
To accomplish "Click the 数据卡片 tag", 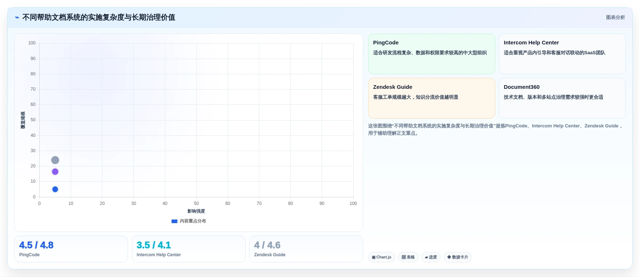I will (x=458, y=257).
